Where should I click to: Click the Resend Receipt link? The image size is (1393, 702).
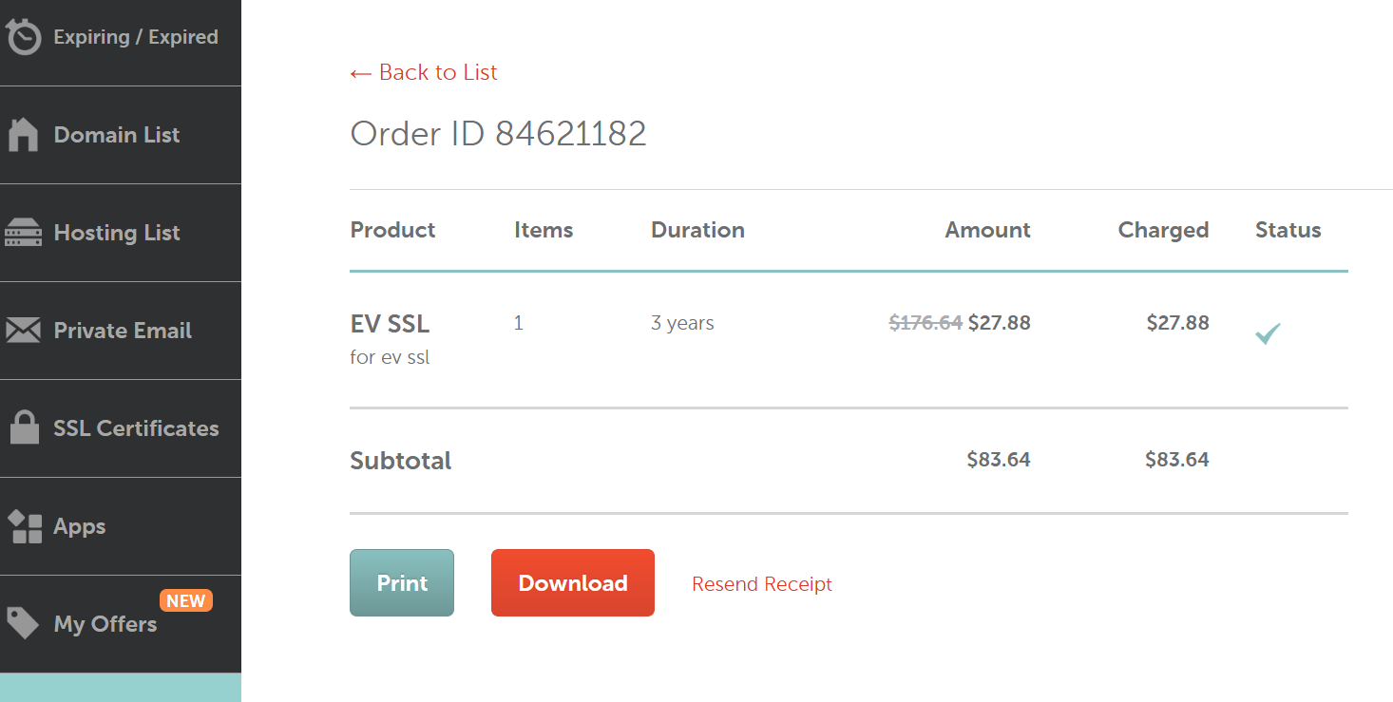tap(761, 584)
